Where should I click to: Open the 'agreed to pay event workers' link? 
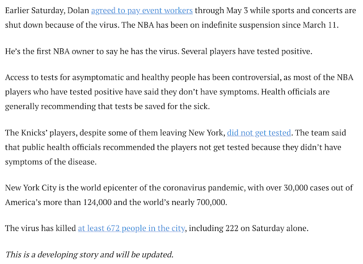142,11
